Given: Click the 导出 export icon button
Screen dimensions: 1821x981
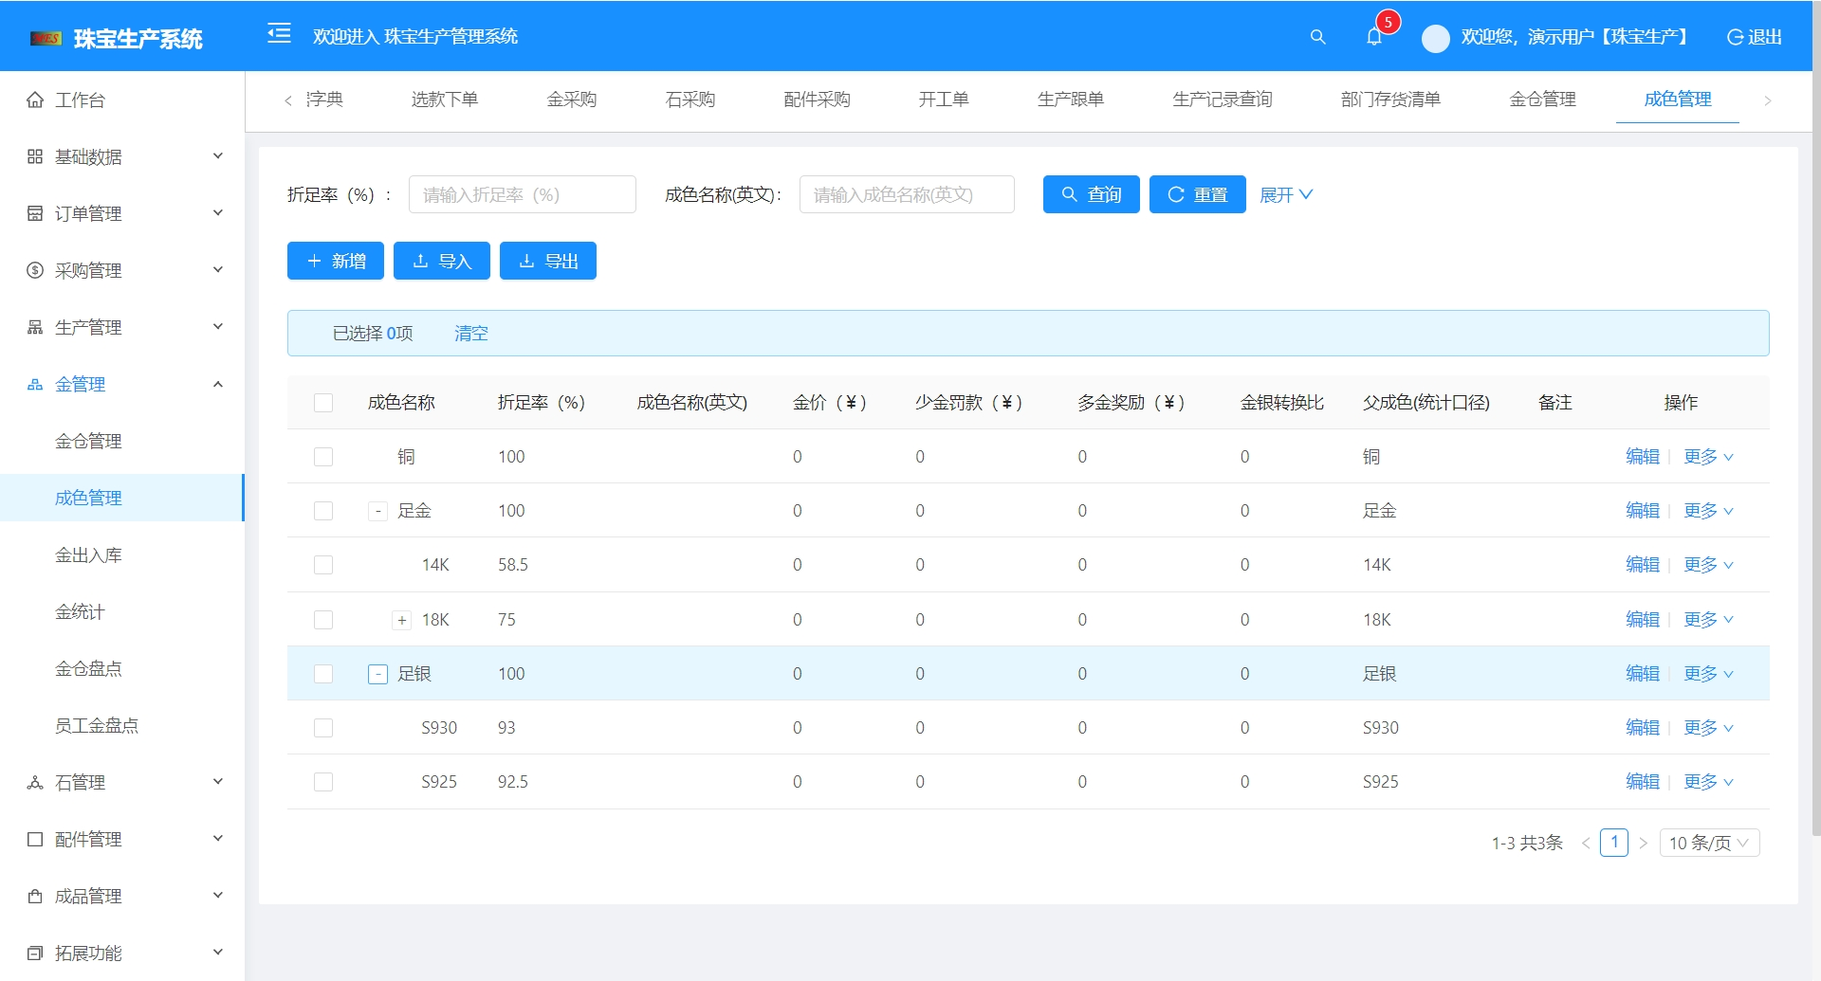Looking at the screenshot, I should [547, 260].
